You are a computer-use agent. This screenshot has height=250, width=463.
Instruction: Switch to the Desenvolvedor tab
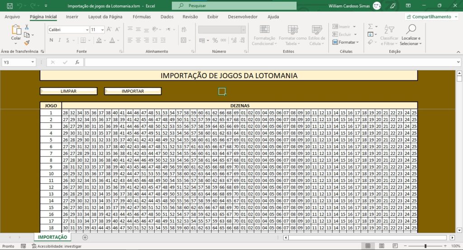(243, 17)
